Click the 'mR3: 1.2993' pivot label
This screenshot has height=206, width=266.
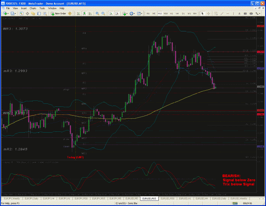coord(15,71)
